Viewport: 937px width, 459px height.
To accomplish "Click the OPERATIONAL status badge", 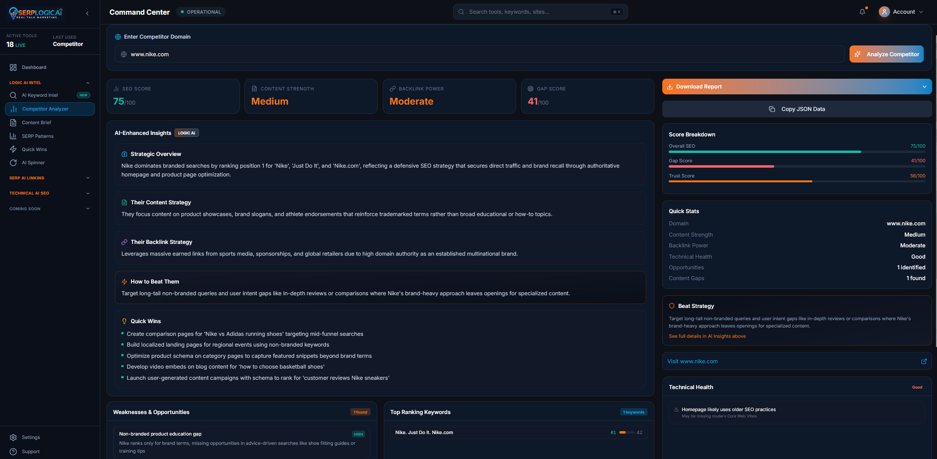I will point(201,12).
